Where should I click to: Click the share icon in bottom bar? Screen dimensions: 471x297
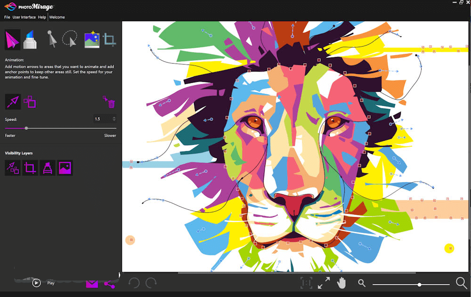(110, 284)
